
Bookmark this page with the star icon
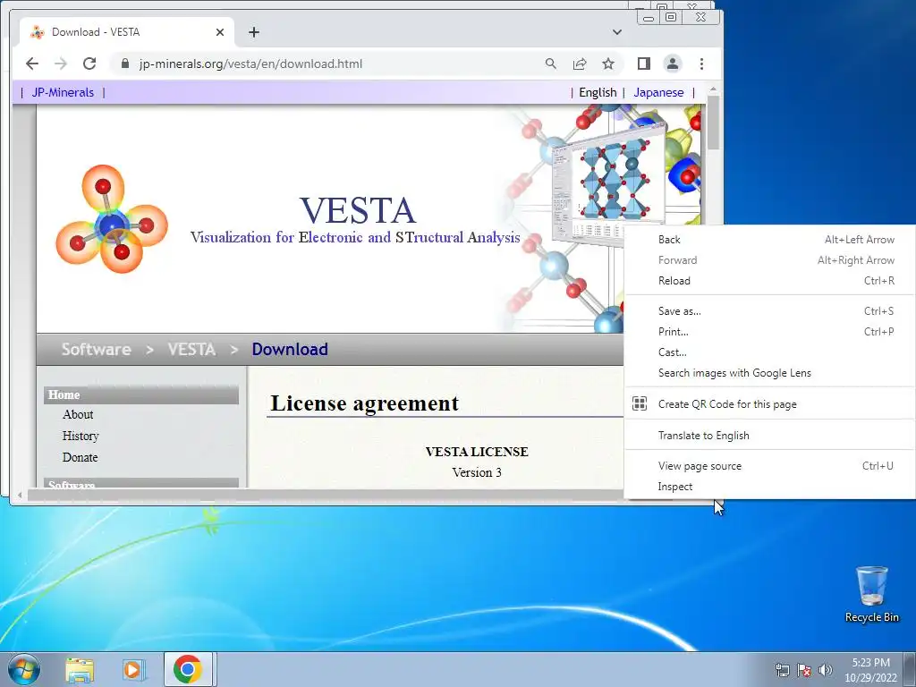pyautogui.click(x=608, y=64)
